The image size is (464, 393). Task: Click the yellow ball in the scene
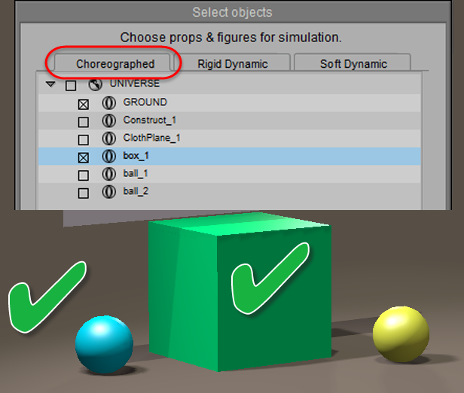[401, 334]
